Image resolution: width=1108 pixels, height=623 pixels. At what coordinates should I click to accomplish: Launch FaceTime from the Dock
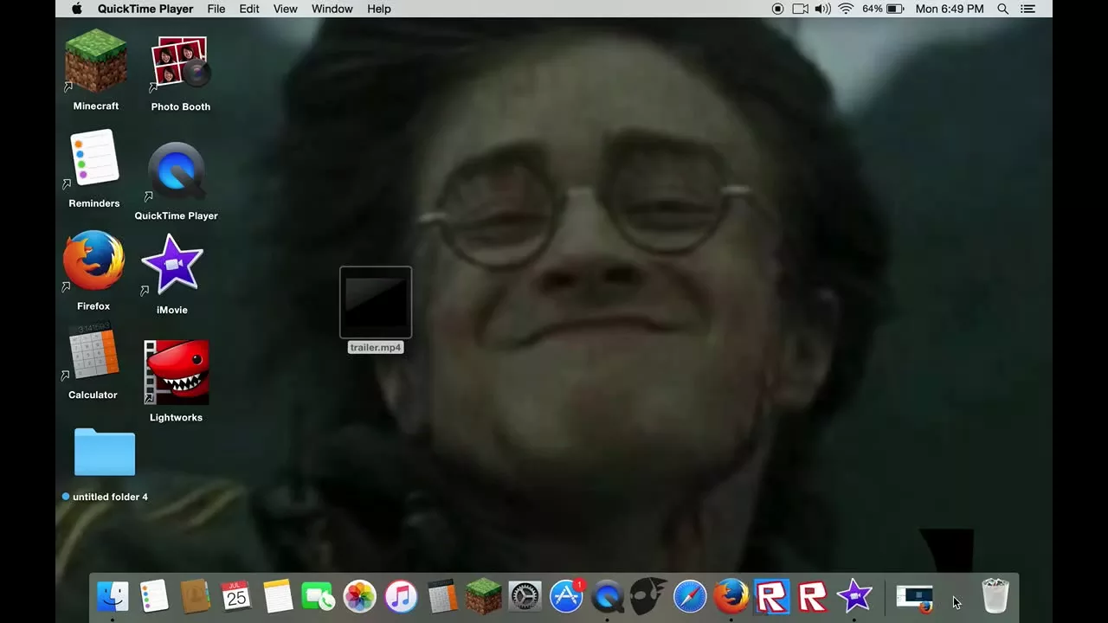(319, 596)
